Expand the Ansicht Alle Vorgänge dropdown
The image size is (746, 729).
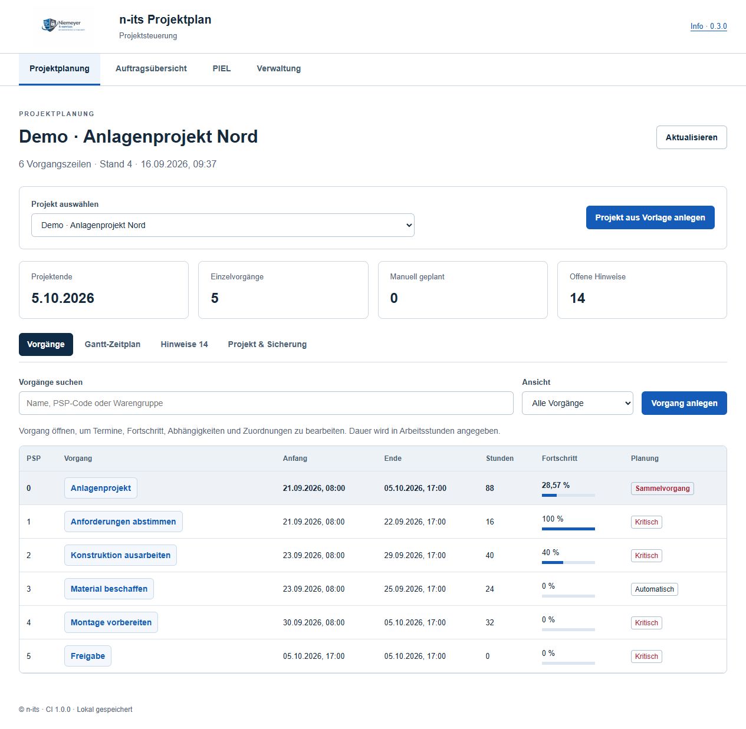point(577,403)
